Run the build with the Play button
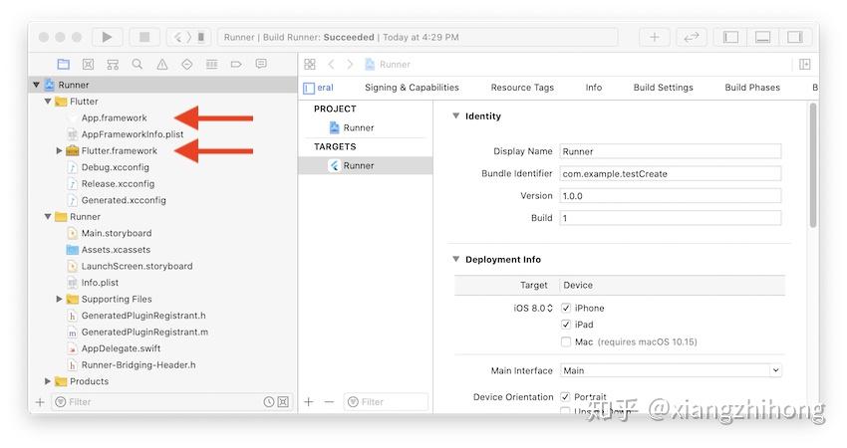847x448 pixels. click(107, 37)
